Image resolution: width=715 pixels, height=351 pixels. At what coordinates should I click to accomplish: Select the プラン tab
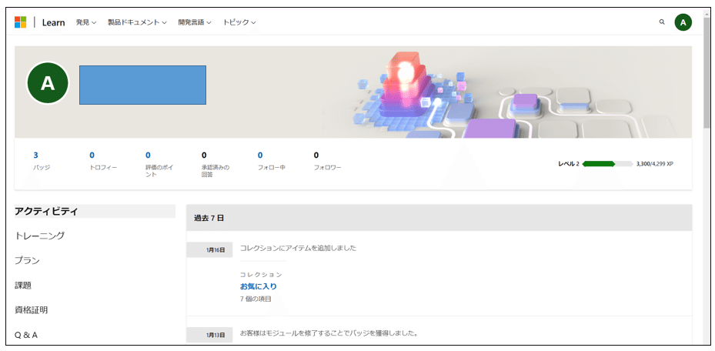tap(27, 261)
